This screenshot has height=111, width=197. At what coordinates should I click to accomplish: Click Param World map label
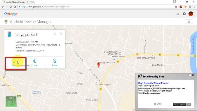pos(71,93)
